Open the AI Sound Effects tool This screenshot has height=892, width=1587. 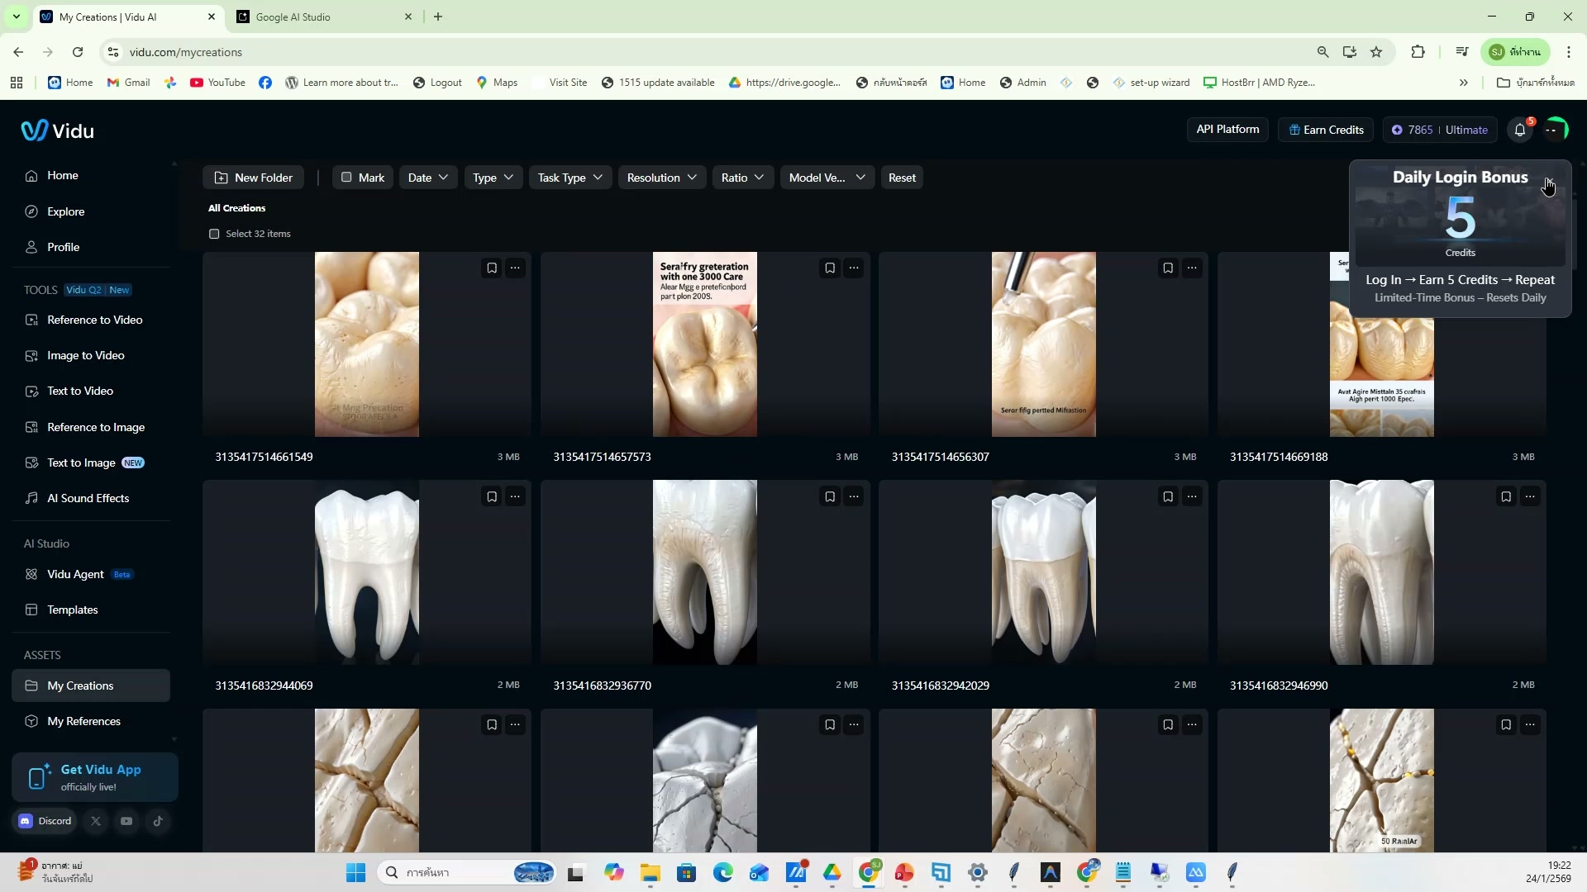point(88,498)
